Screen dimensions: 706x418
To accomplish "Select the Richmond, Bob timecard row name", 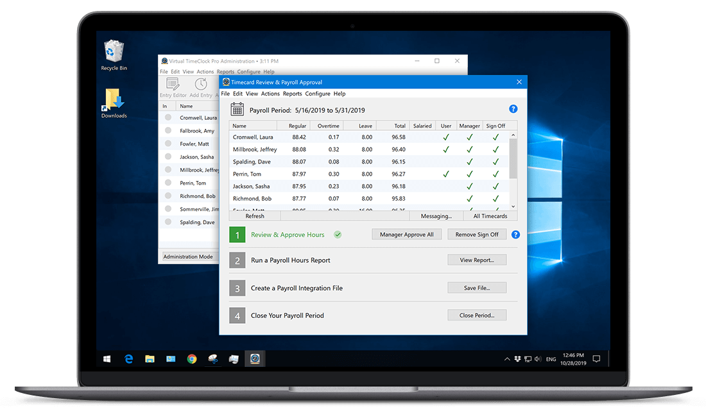I will [252, 199].
